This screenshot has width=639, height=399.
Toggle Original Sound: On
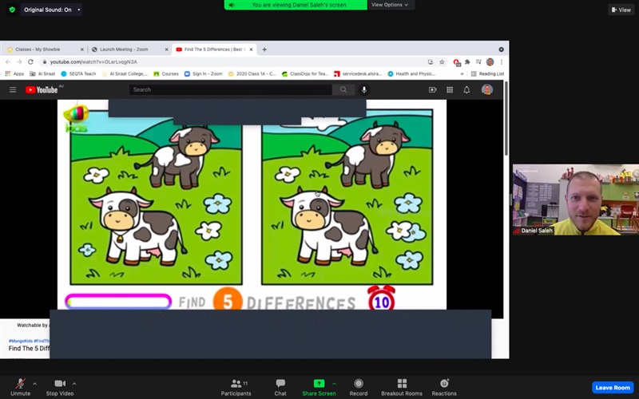(48, 10)
